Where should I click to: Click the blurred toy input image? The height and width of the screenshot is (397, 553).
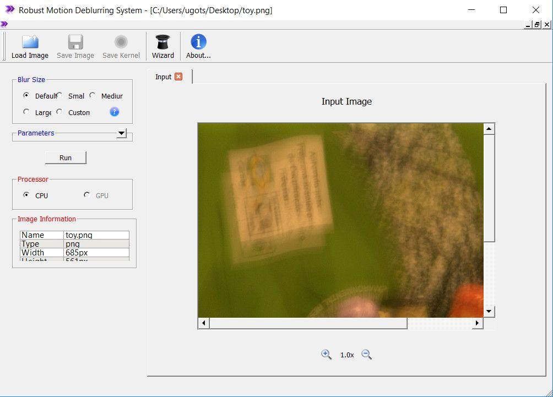341,220
